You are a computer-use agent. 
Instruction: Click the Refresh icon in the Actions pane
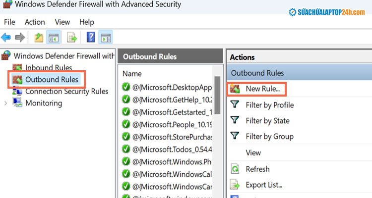pos(235,169)
